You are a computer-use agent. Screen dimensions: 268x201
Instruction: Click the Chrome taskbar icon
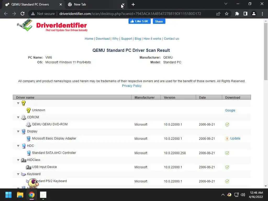click(x=32, y=195)
